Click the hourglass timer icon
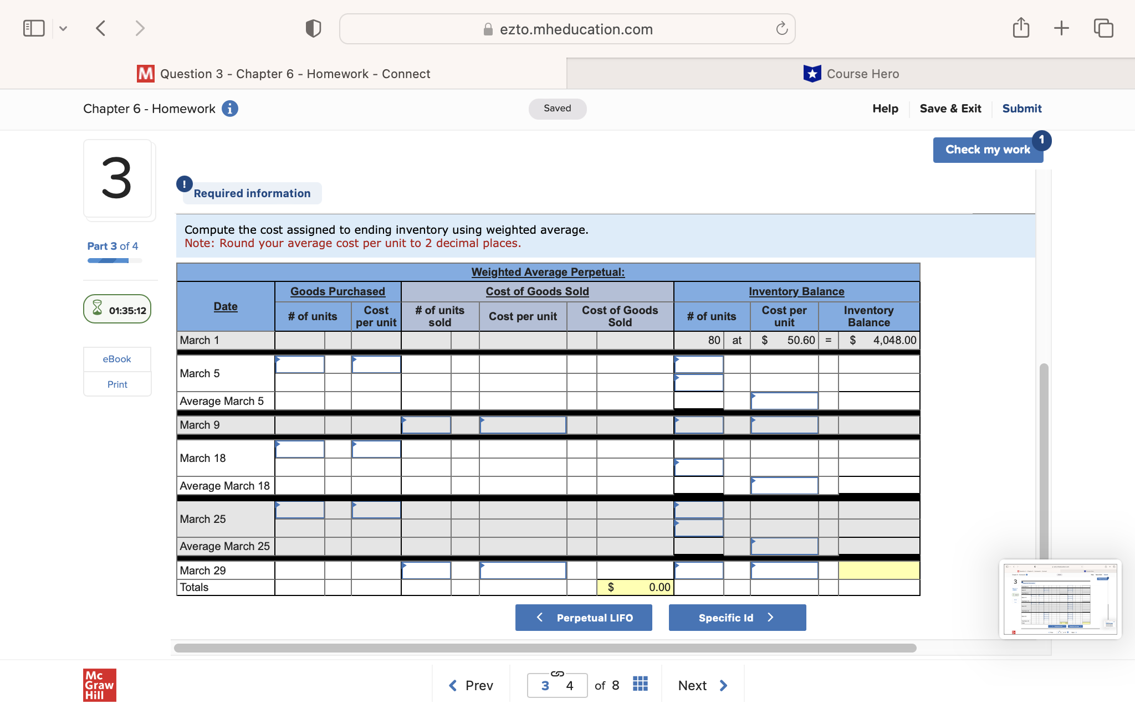 [98, 309]
